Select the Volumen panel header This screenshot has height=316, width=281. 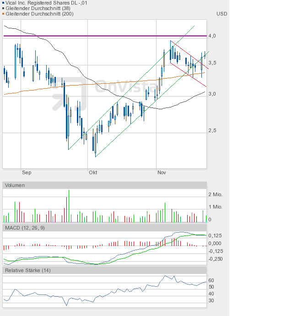[x=15, y=185]
